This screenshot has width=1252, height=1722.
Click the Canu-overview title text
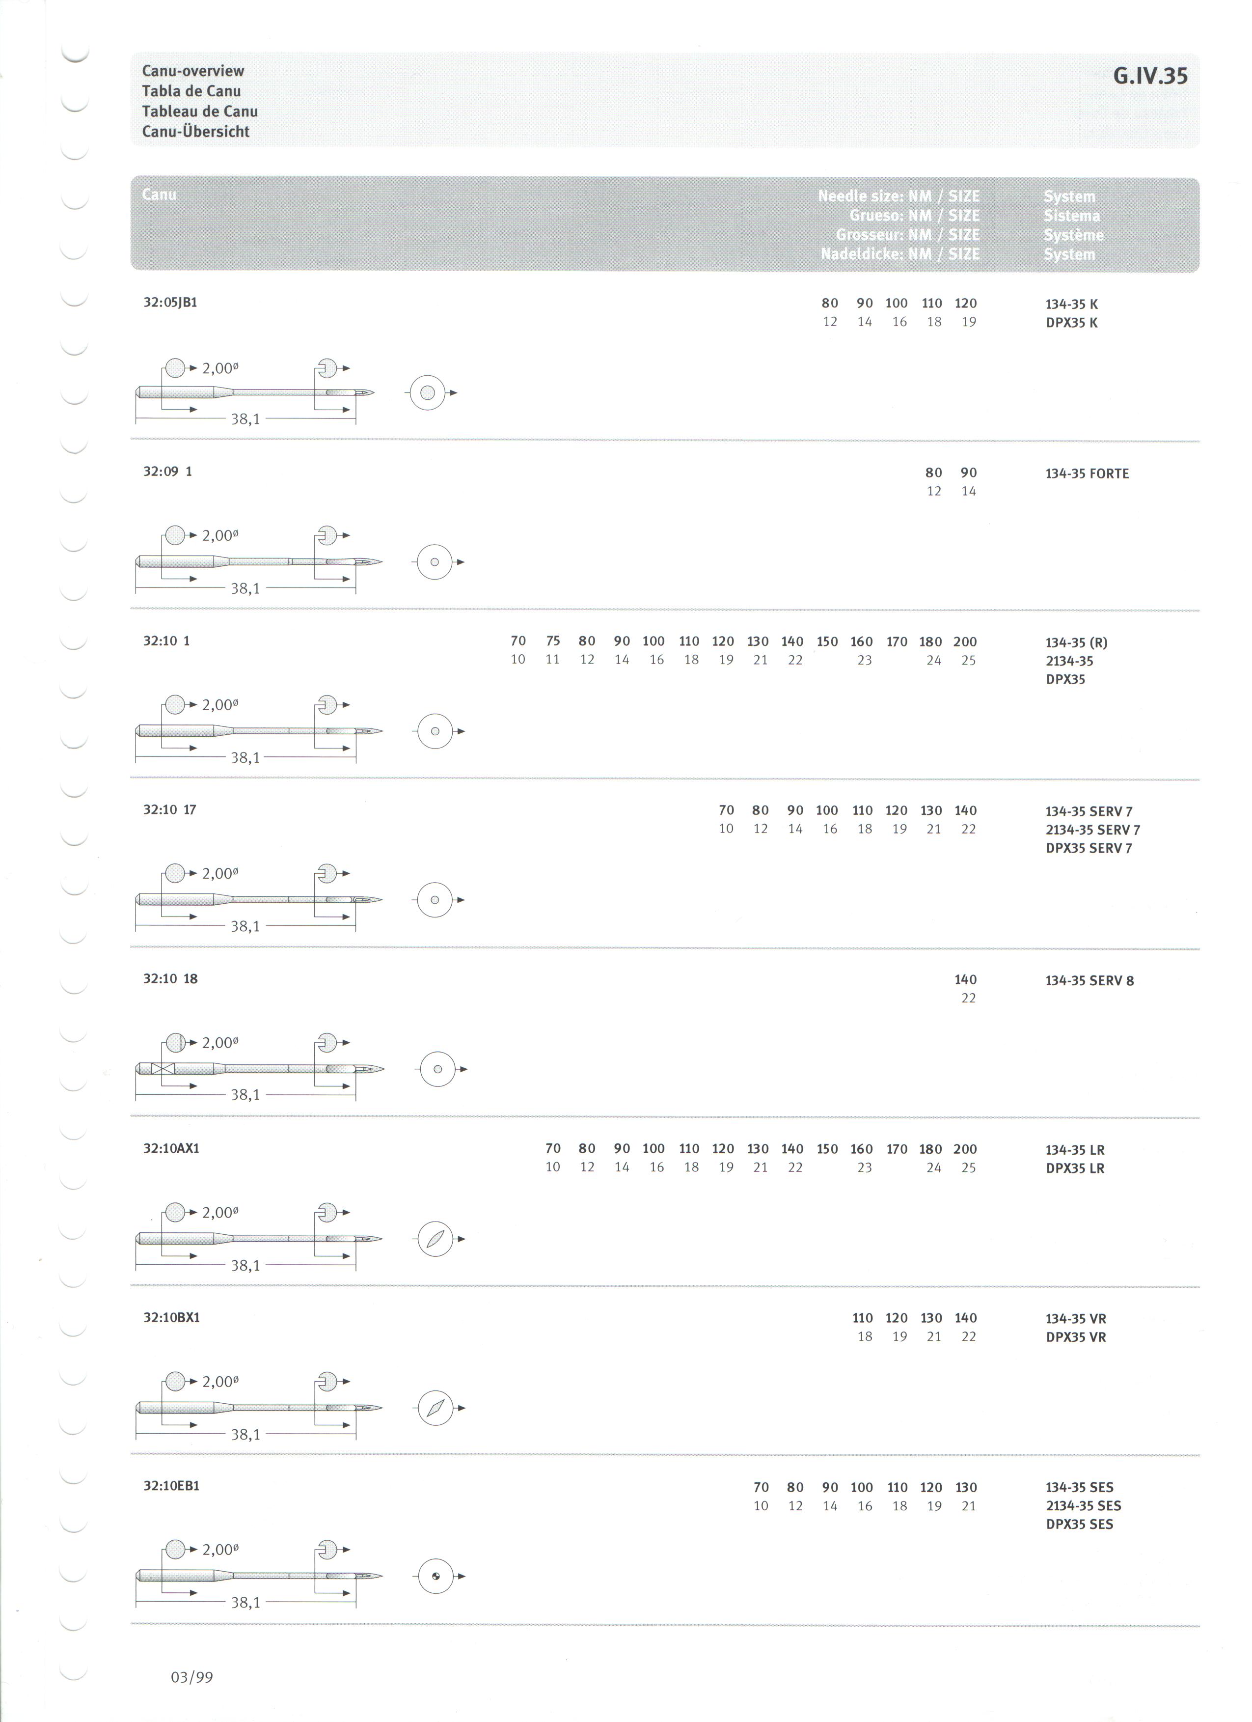[x=193, y=71]
